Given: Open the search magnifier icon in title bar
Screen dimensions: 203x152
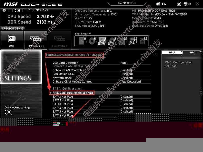Looking at the screenshot, I should [179, 4].
